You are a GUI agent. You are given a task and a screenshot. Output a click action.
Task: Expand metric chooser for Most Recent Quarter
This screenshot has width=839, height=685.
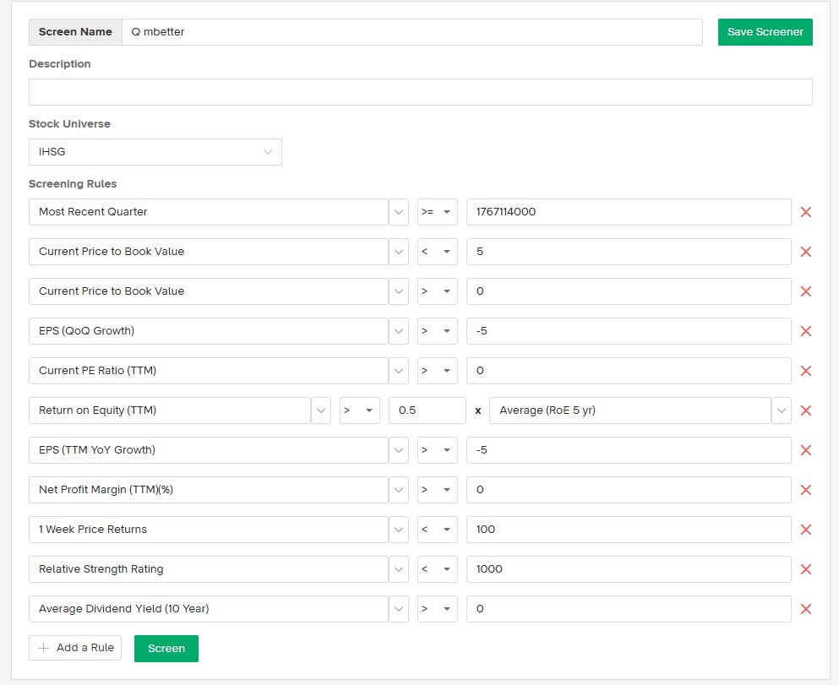(x=399, y=212)
